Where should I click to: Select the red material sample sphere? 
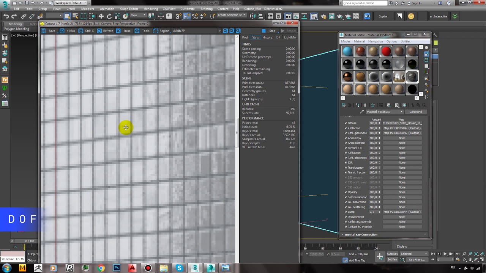coord(386,51)
